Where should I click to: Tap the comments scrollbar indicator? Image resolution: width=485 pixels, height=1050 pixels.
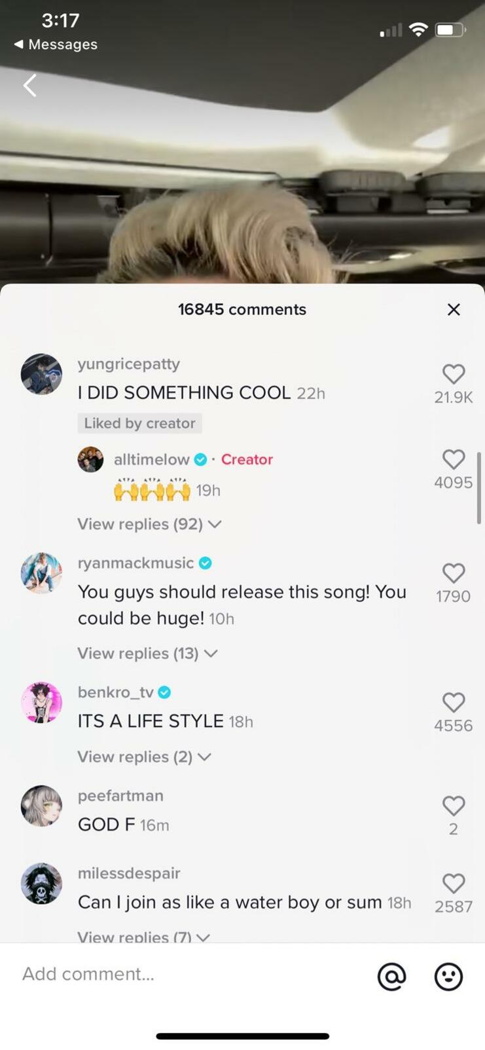479,487
